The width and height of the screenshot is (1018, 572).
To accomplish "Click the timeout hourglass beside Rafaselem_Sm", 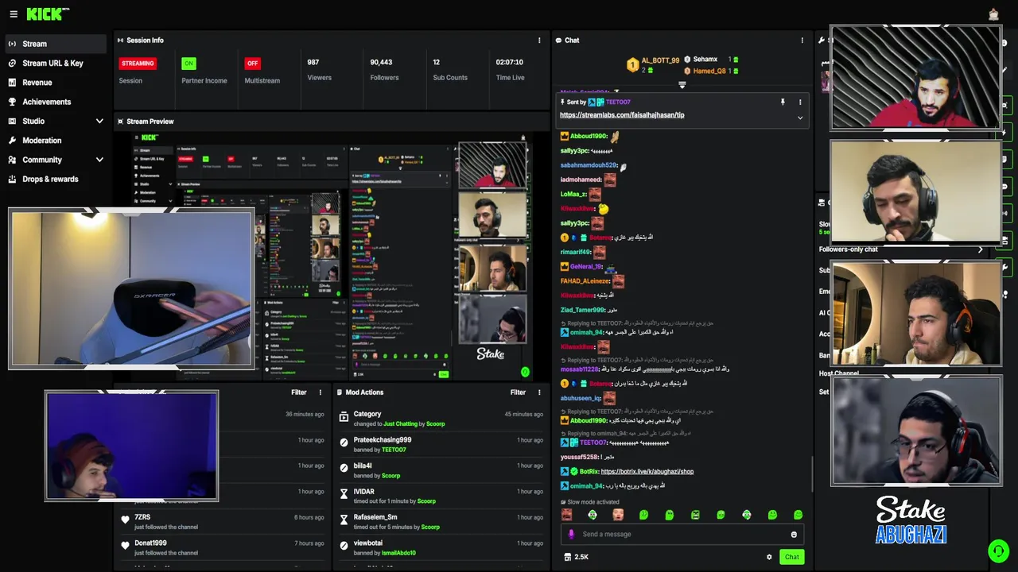I will tap(344, 520).
